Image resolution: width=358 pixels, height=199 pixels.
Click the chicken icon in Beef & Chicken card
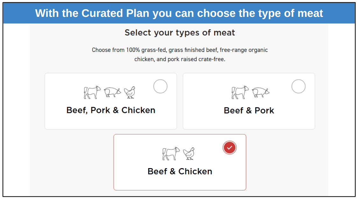[x=189, y=153]
